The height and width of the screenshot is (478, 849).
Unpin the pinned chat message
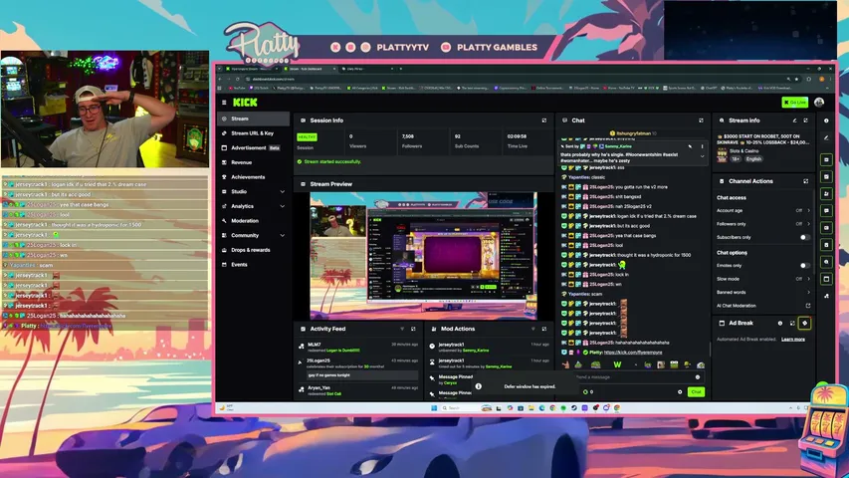(x=690, y=146)
